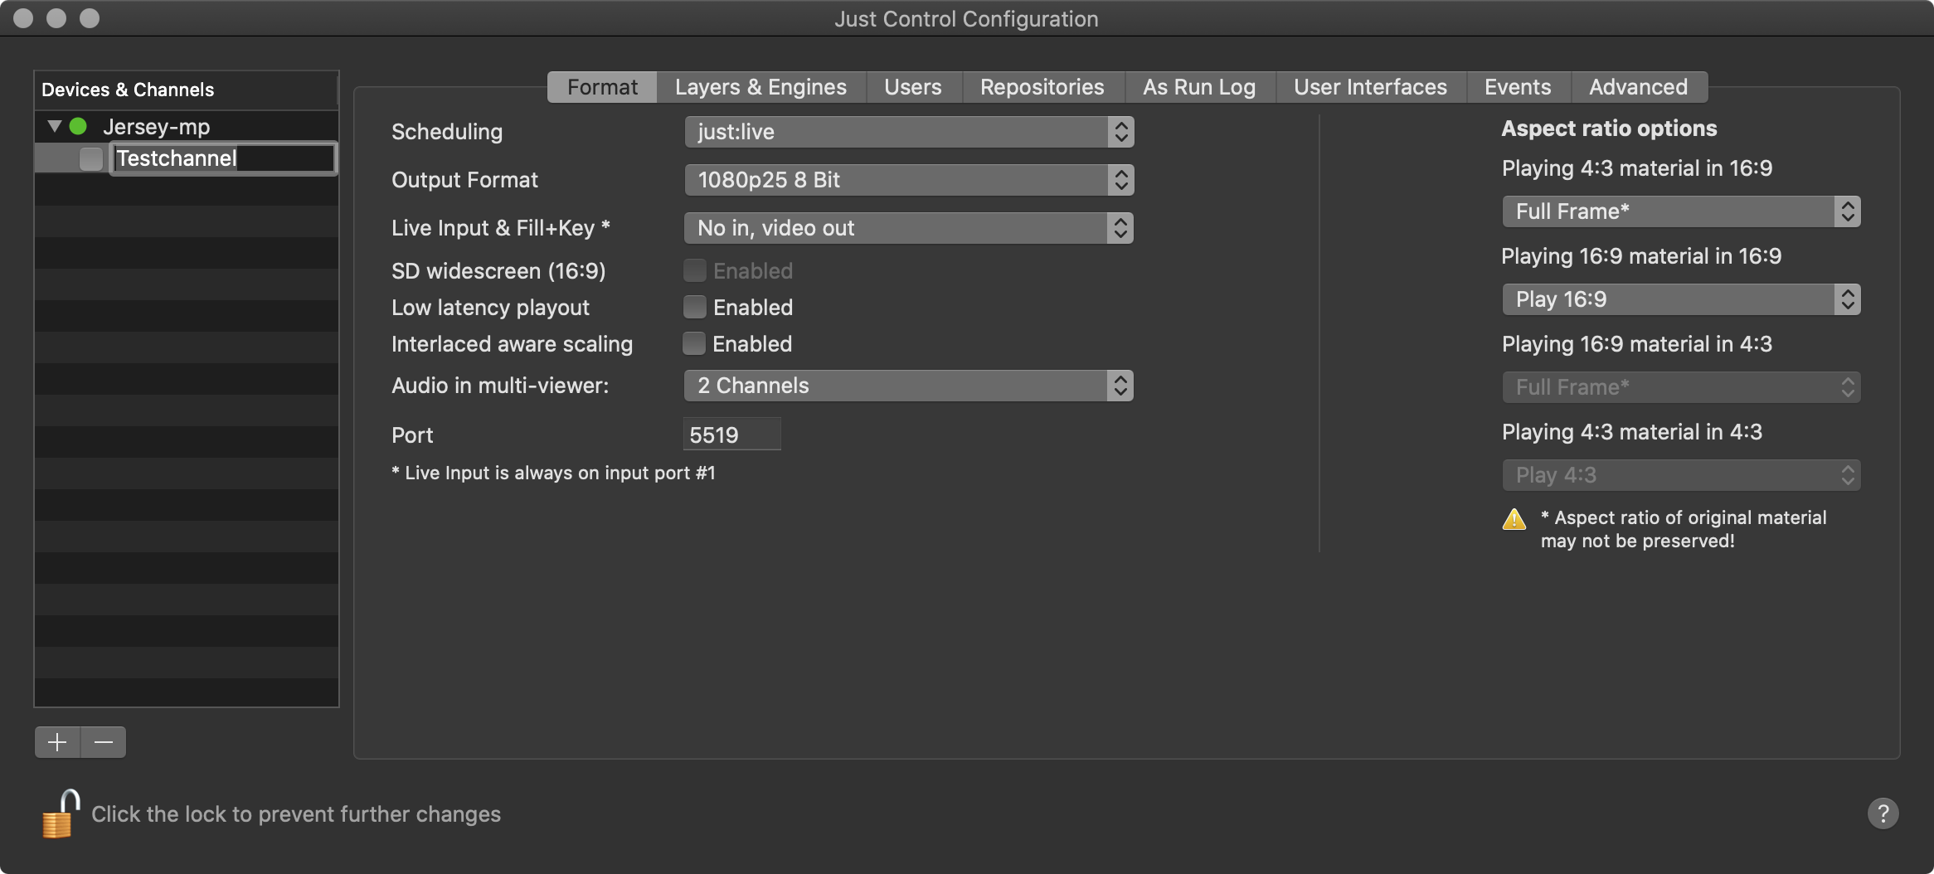Open the 4:3 material in 16:9 dropdown
The height and width of the screenshot is (874, 1934).
point(1681,211)
